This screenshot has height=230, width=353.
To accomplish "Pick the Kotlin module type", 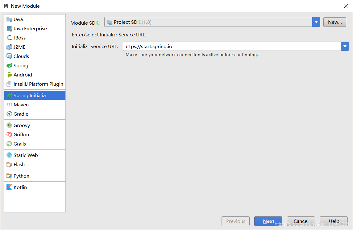I will [35, 187].
